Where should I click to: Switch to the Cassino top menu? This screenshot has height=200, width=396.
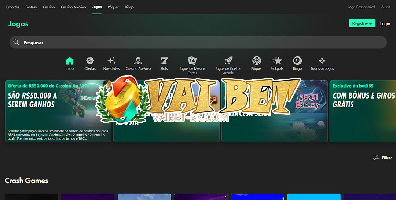click(49, 7)
